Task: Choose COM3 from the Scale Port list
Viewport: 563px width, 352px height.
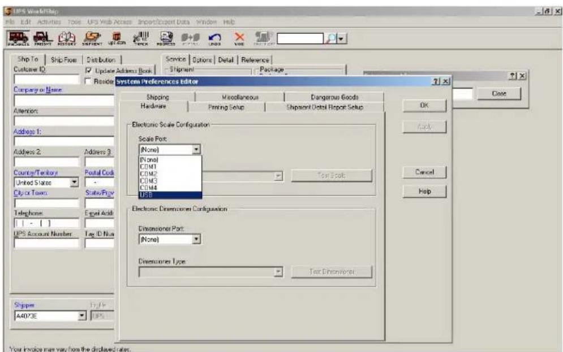Action: point(170,181)
